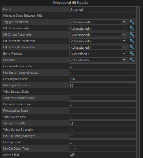
Task: Click the search icon for Hit Direction Parameter
Action: (x=132, y=41)
